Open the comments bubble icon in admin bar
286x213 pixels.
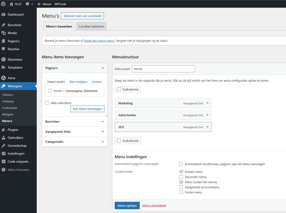pyautogui.click(x=27, y=4)
